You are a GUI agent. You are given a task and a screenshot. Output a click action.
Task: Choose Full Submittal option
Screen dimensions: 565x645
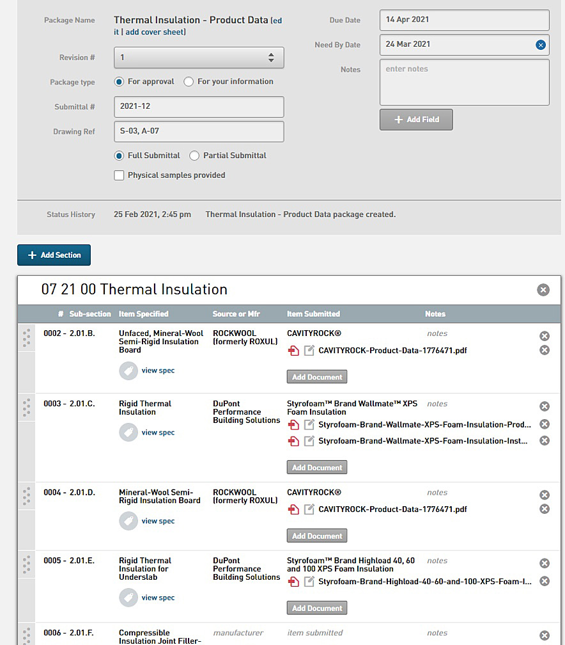point(119,156)
